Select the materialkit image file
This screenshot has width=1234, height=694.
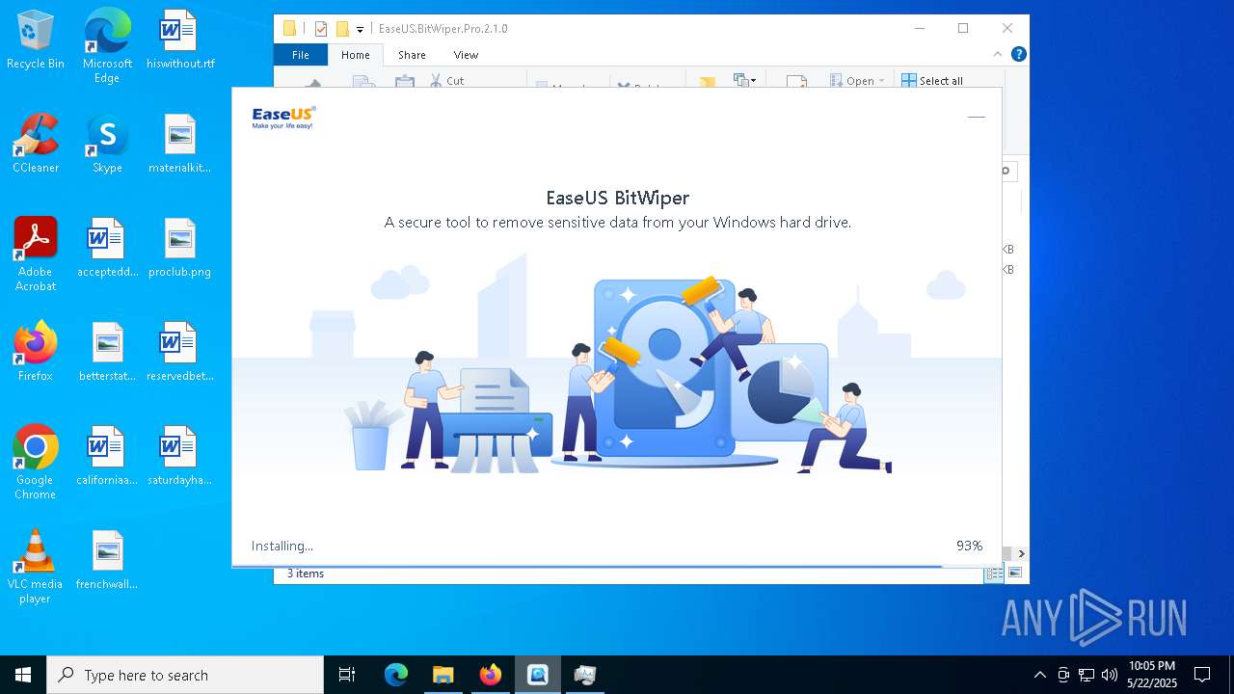click(180, 145)
